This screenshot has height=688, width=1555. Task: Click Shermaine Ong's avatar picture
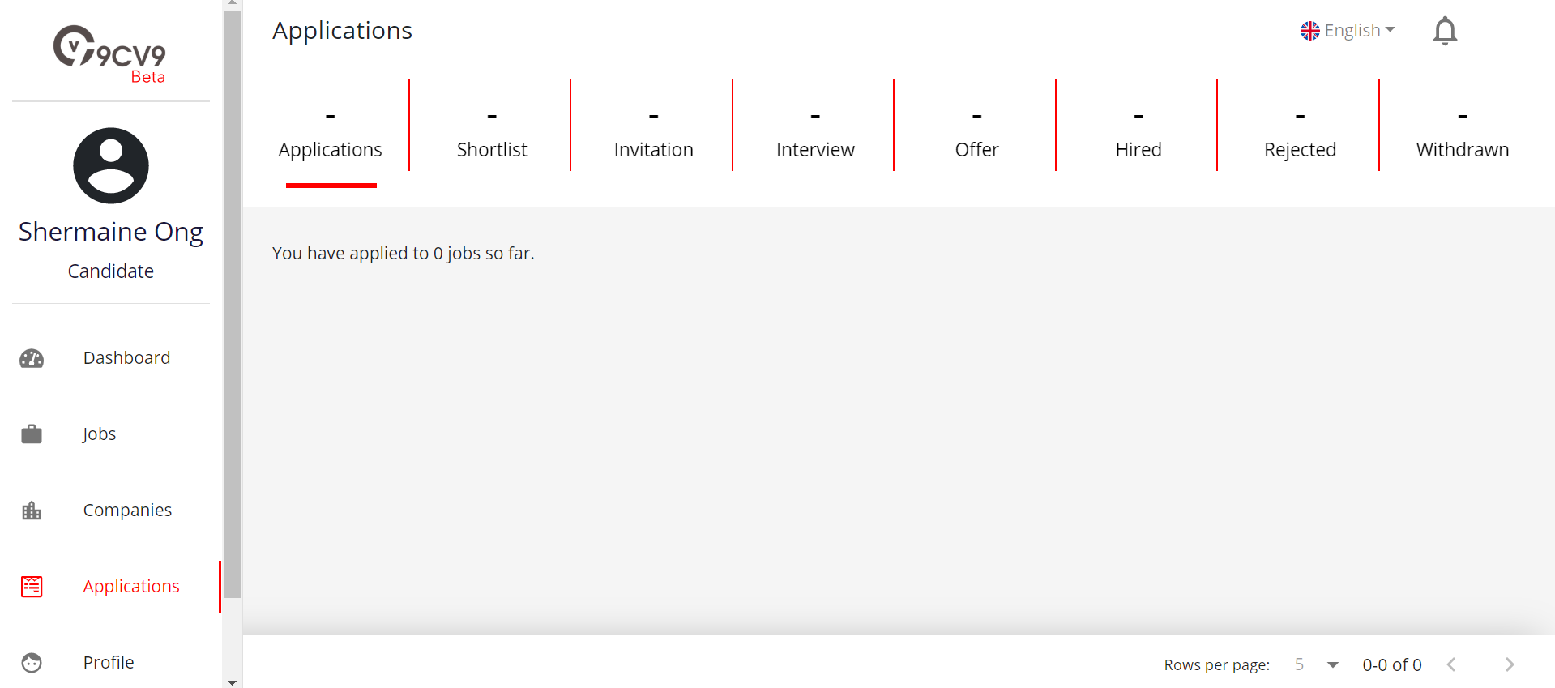[110, 165]
